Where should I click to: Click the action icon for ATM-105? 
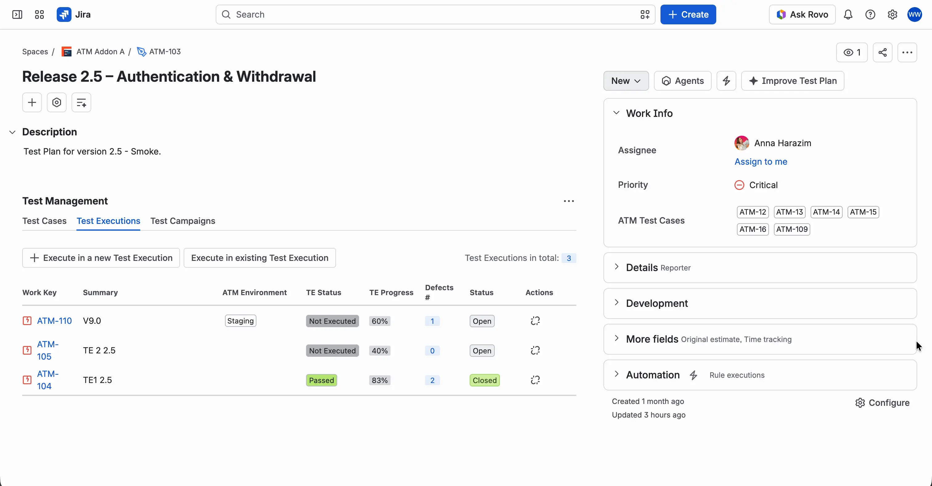(535, 351)
